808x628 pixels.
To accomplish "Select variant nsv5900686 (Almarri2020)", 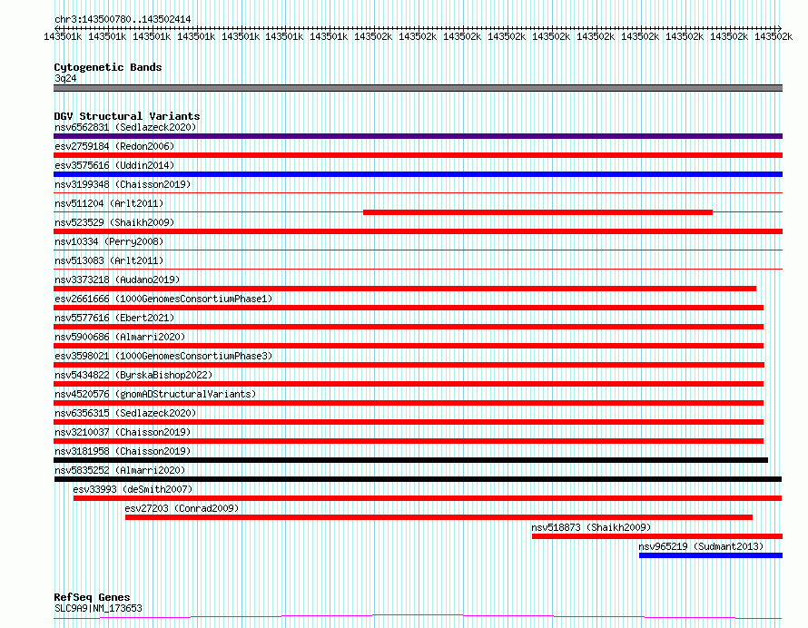I will tap(120, 337).
